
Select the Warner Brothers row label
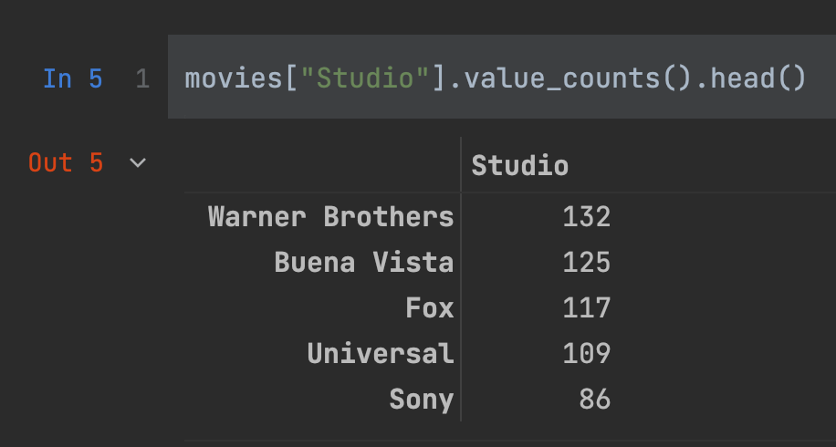coord(330,217)
